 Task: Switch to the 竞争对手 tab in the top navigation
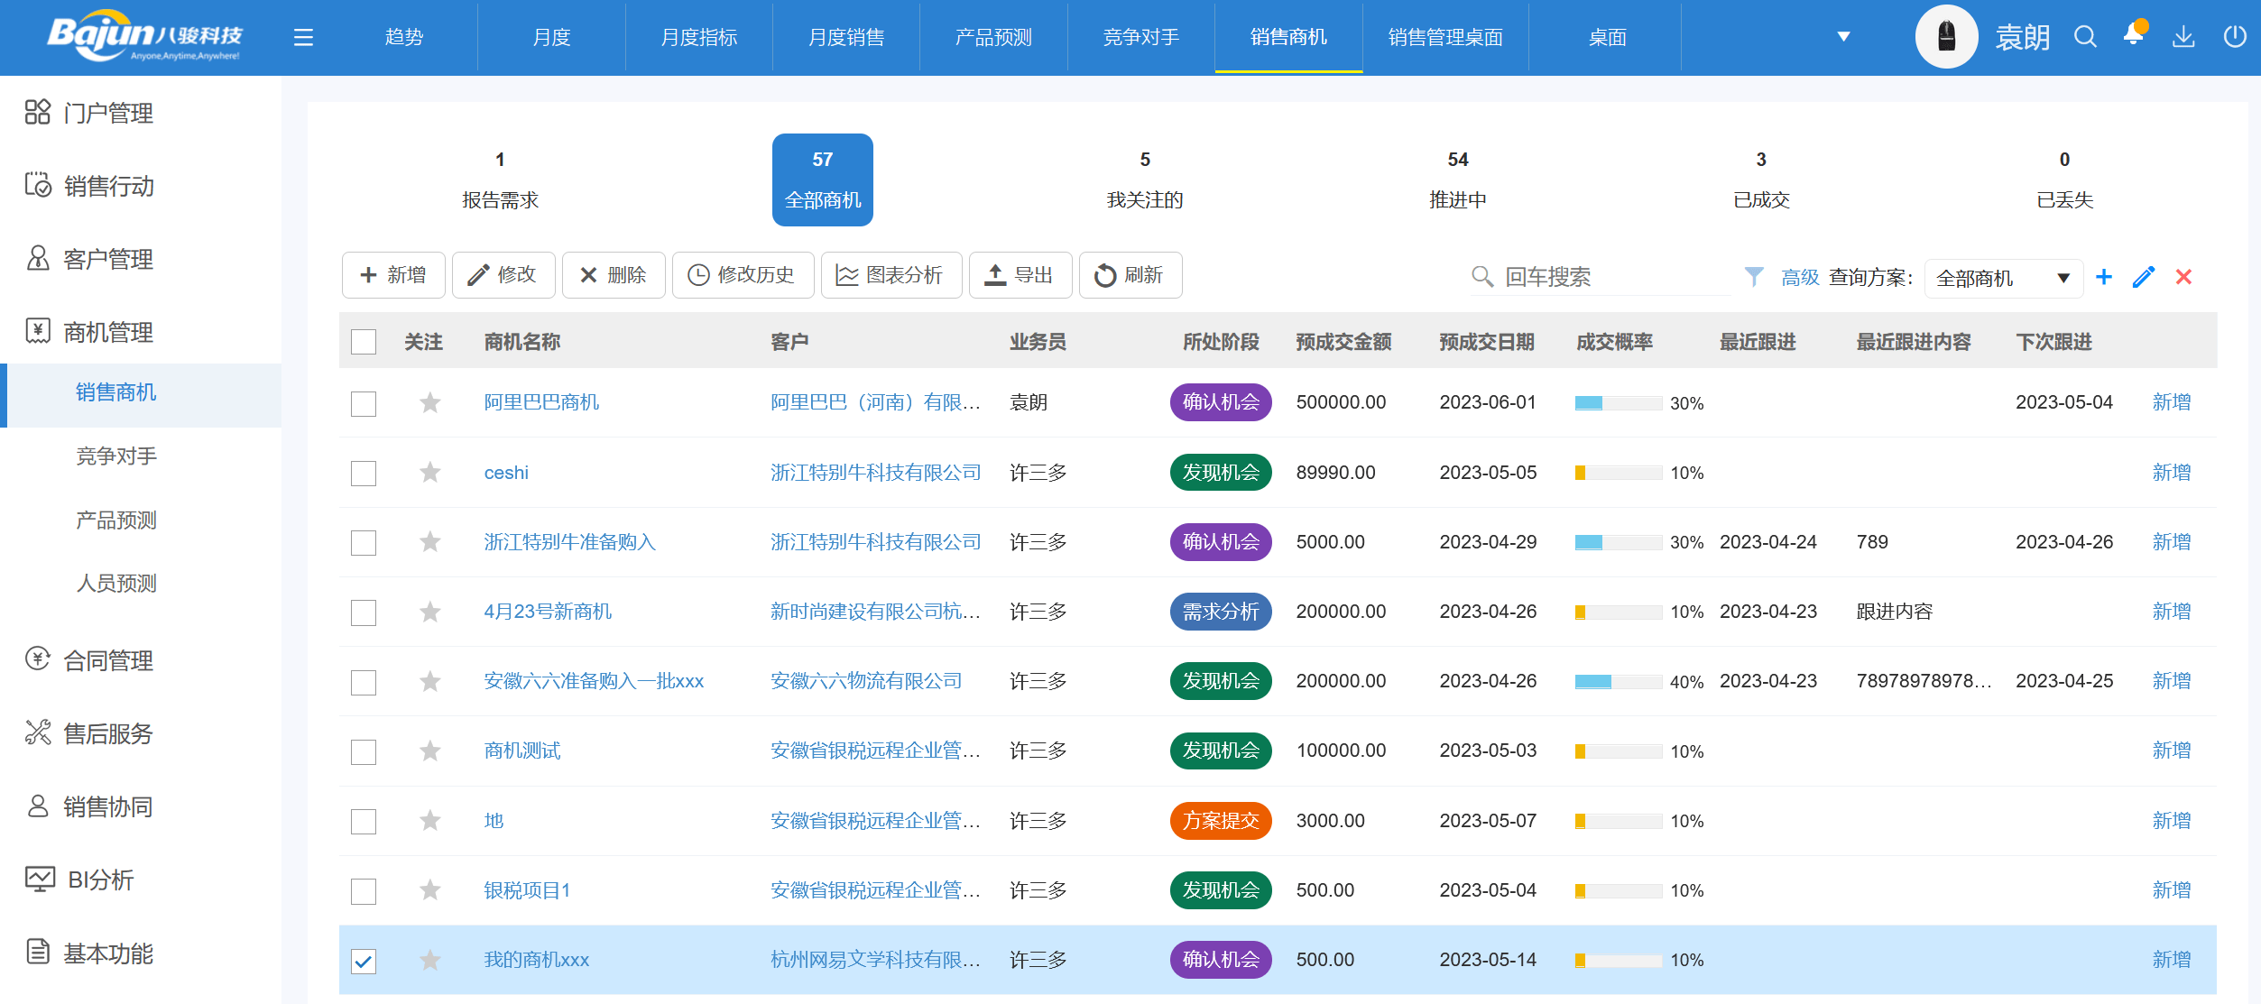(x=1140, y=37)
